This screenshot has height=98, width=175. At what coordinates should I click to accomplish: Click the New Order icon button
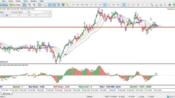[x=15, y=5]
